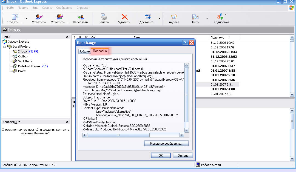Open the Сервис menu
This screenshot has height=172, width=296.
47,8
